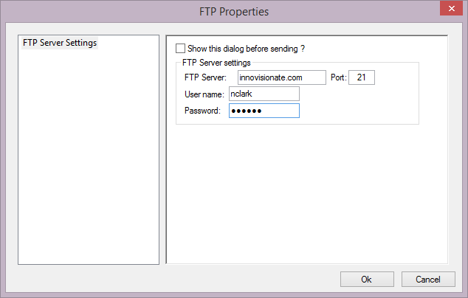Click the blank strip left of Ok

coord(221,280)
